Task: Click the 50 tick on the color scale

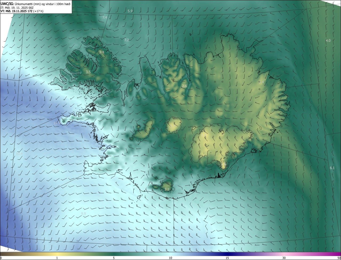Action: click(339, 258)
